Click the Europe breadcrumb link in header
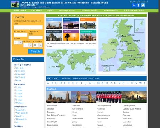This screenshot has width=160, height=128. point(34,7)
